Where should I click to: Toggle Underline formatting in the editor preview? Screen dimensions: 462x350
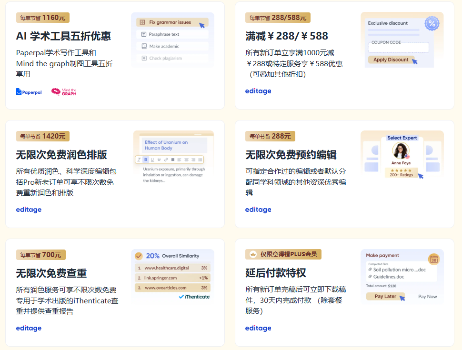[152, 160]
